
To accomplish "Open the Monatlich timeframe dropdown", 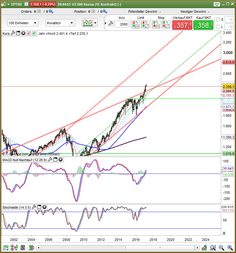I will click(x=60, y=23).
